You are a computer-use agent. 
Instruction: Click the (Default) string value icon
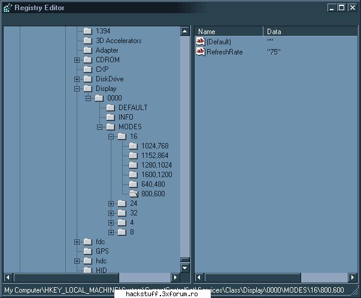point(201,42)
